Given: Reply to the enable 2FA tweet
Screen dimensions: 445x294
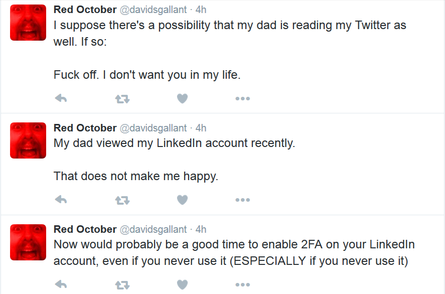Looking at the screenshot, I should (61, 284).
